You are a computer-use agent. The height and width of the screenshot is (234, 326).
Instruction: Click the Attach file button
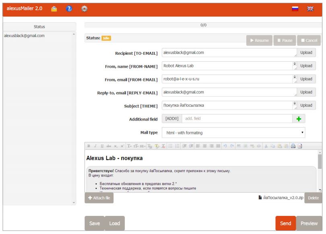pos(99,198)
